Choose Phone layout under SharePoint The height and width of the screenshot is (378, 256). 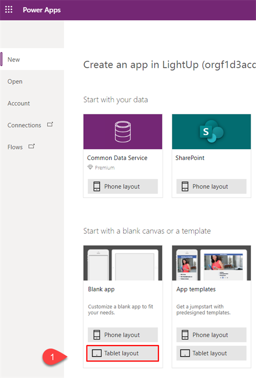211,187
